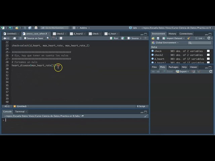Switch to the d_heart data tab
Image resolution: width=215 pixels, height=161 pixels.
point(112,34)
